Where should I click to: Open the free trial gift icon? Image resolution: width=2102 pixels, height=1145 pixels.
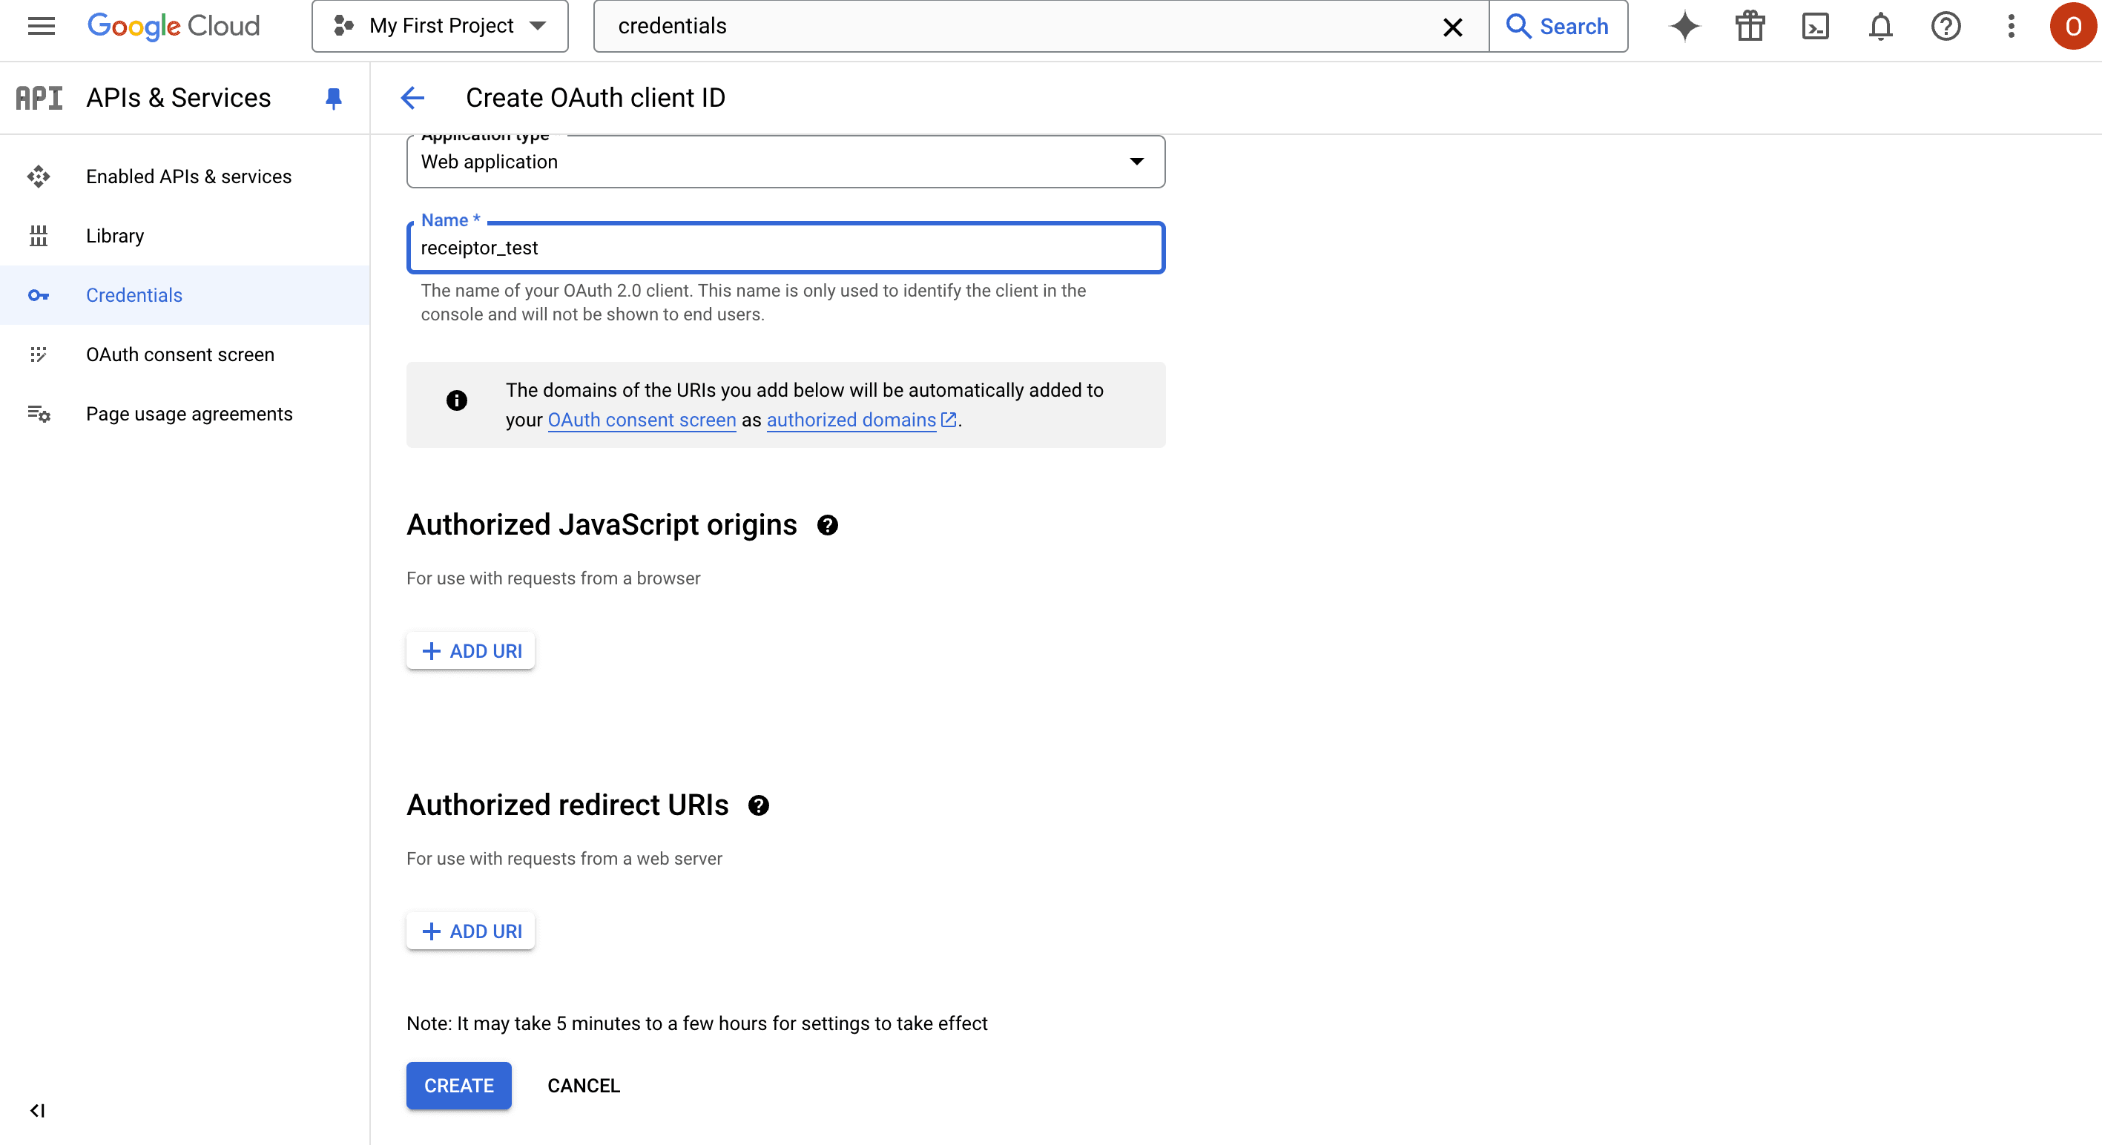click(1750, 26)
